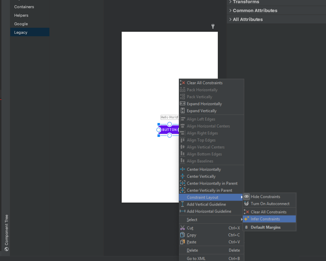Select the Containers palette category
The height and width of the screenshot is (261, 326).
pos(30,7)
